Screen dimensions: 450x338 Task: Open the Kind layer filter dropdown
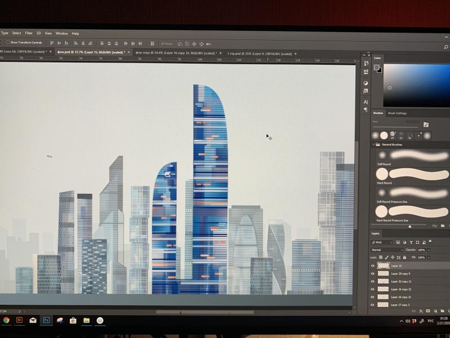(381, 242)
